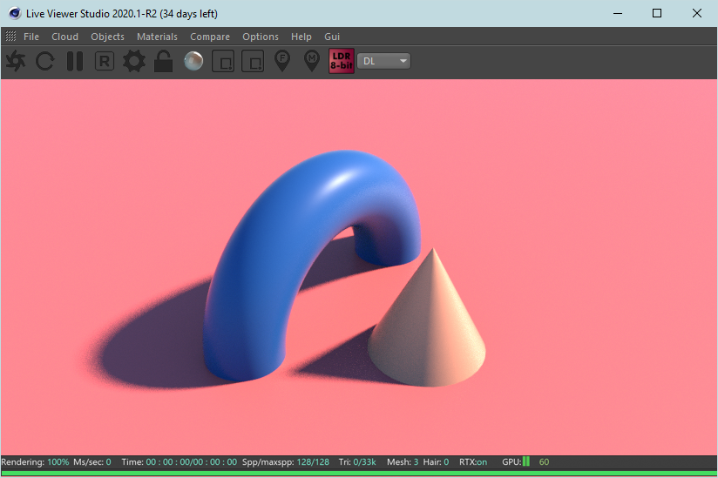This screenshot has width=718, height=478.
Task: Open render settings via the gear icon
Action: point(133,61)
